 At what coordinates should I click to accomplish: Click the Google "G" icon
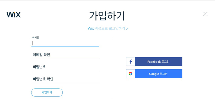point(131,74)
